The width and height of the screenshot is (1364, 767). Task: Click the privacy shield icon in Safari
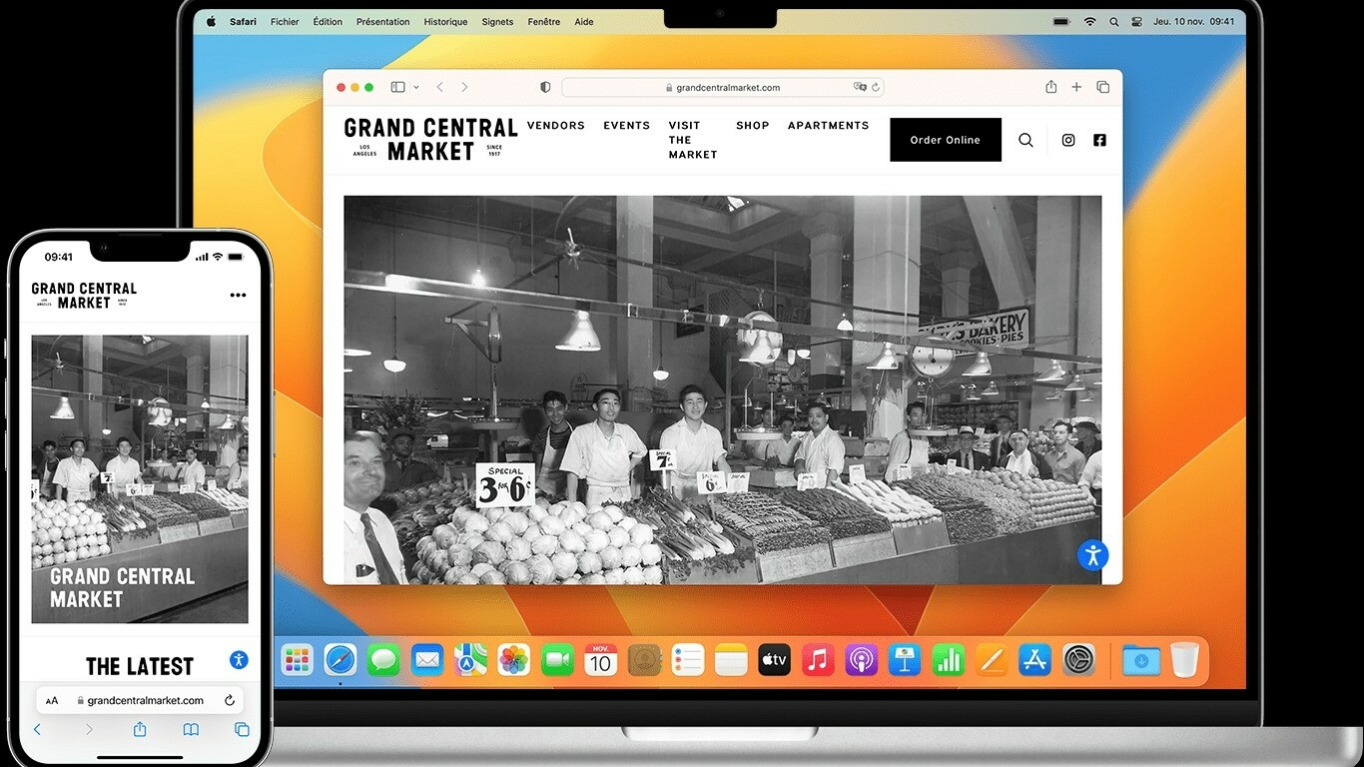[545, 87]
